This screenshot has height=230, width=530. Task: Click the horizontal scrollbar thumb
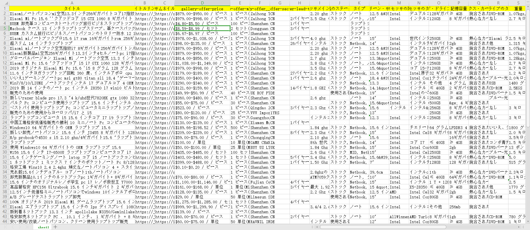pos(383,227)
